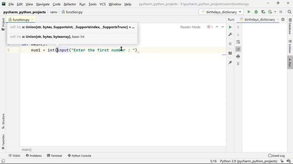Click the venv breadcrumb
This screenshot has width=293, height=164.
pyautogui.click(x=54, y=12)
